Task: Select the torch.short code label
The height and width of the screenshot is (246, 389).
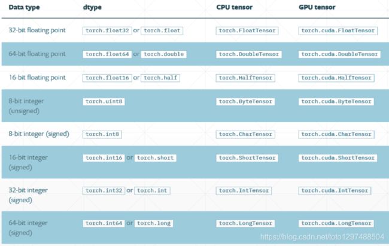Action: point(156,158)
